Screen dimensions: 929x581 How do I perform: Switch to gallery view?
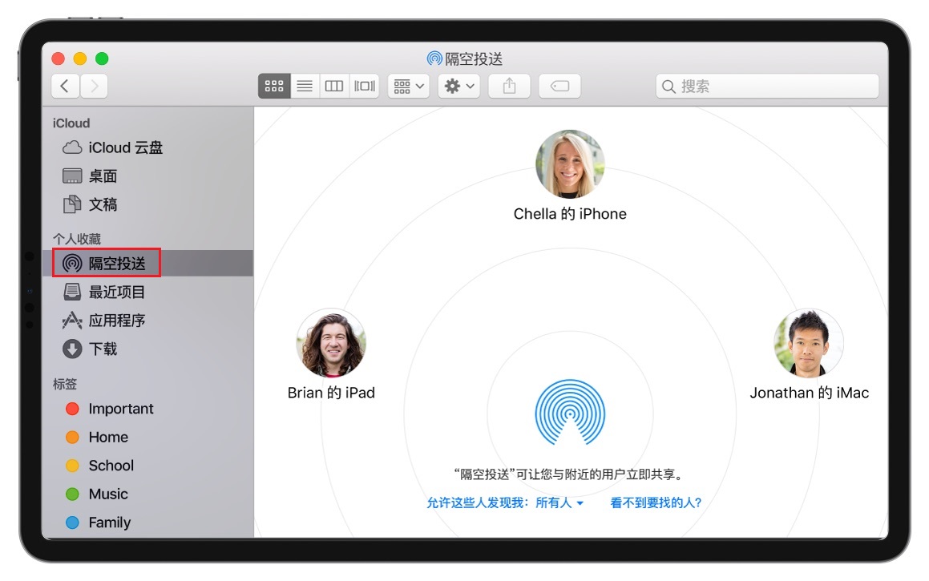pos(365,87)
